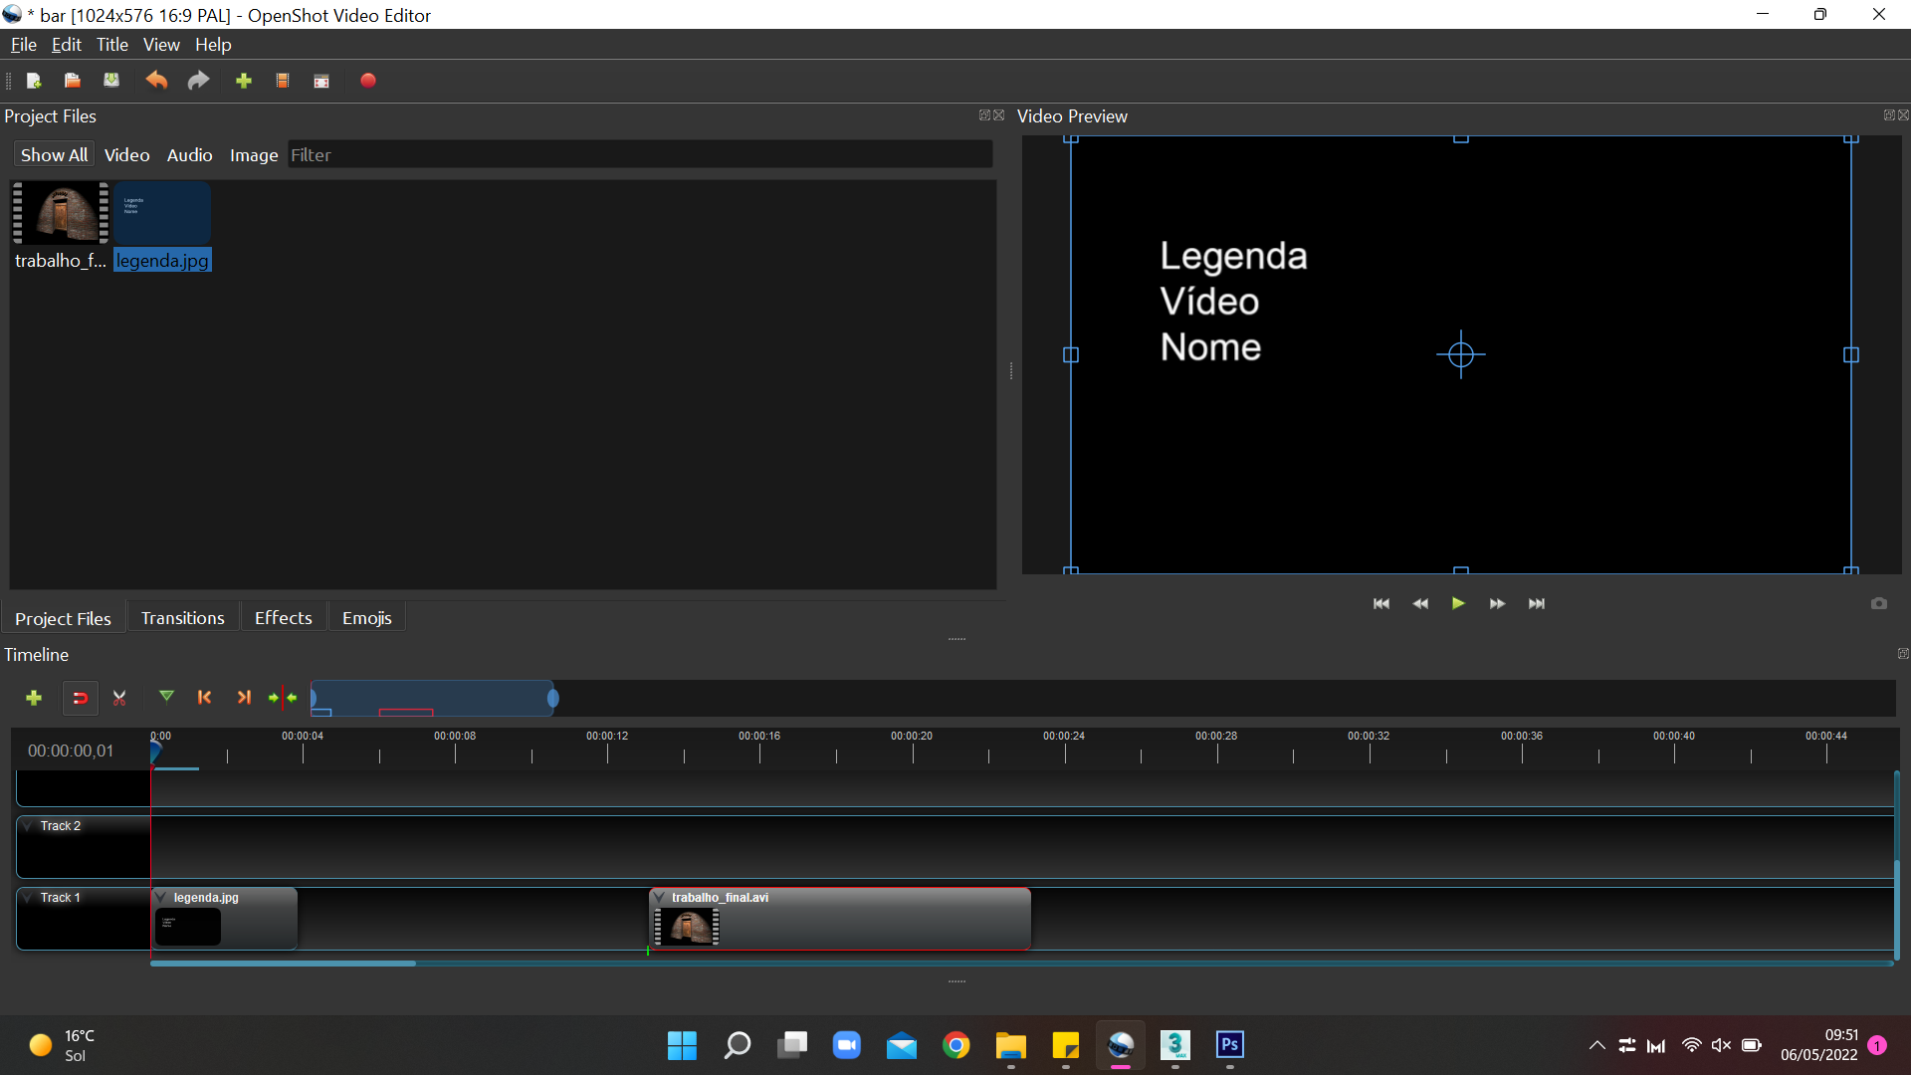Undo the last action with the arrow icon
The width and height of the screenshot is (1911, 1075).
tap(156, 81)
